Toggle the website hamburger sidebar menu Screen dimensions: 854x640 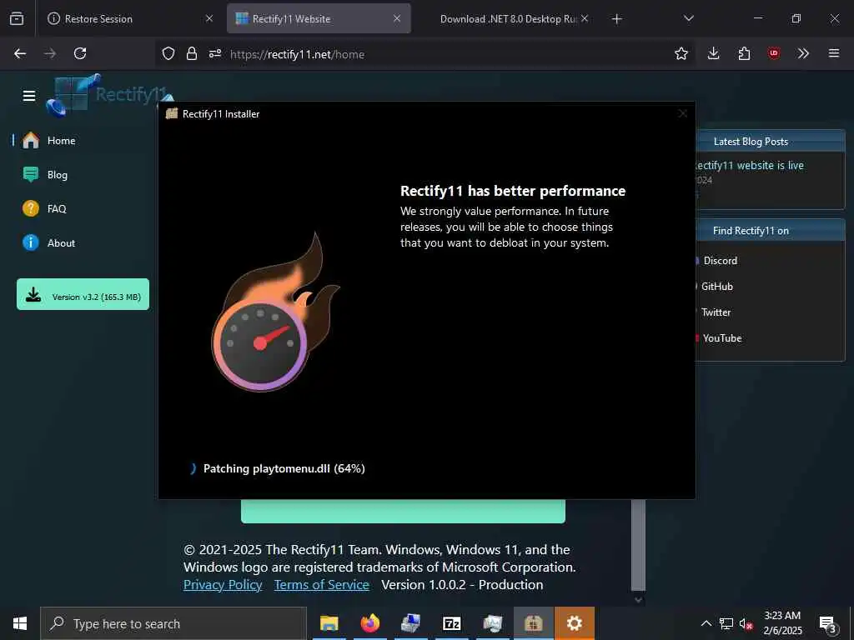tap(29, 96)
